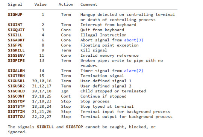Image resolution: width=203 pixels, height=137 pixels.
Task: Click bold SIGSTOP in the footer sentence
Action: 74,127
